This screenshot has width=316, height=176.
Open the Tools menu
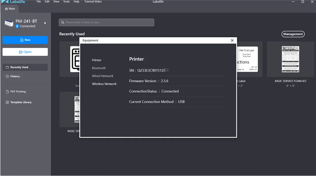click(x=66, y=2)
